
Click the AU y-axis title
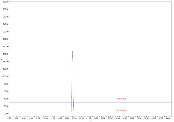click(2, 59)
